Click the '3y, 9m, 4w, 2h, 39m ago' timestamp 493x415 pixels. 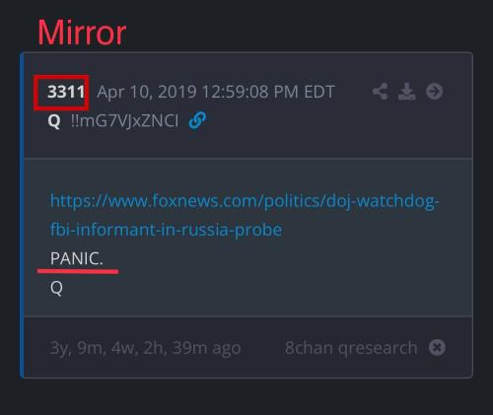tap(145, 348)
